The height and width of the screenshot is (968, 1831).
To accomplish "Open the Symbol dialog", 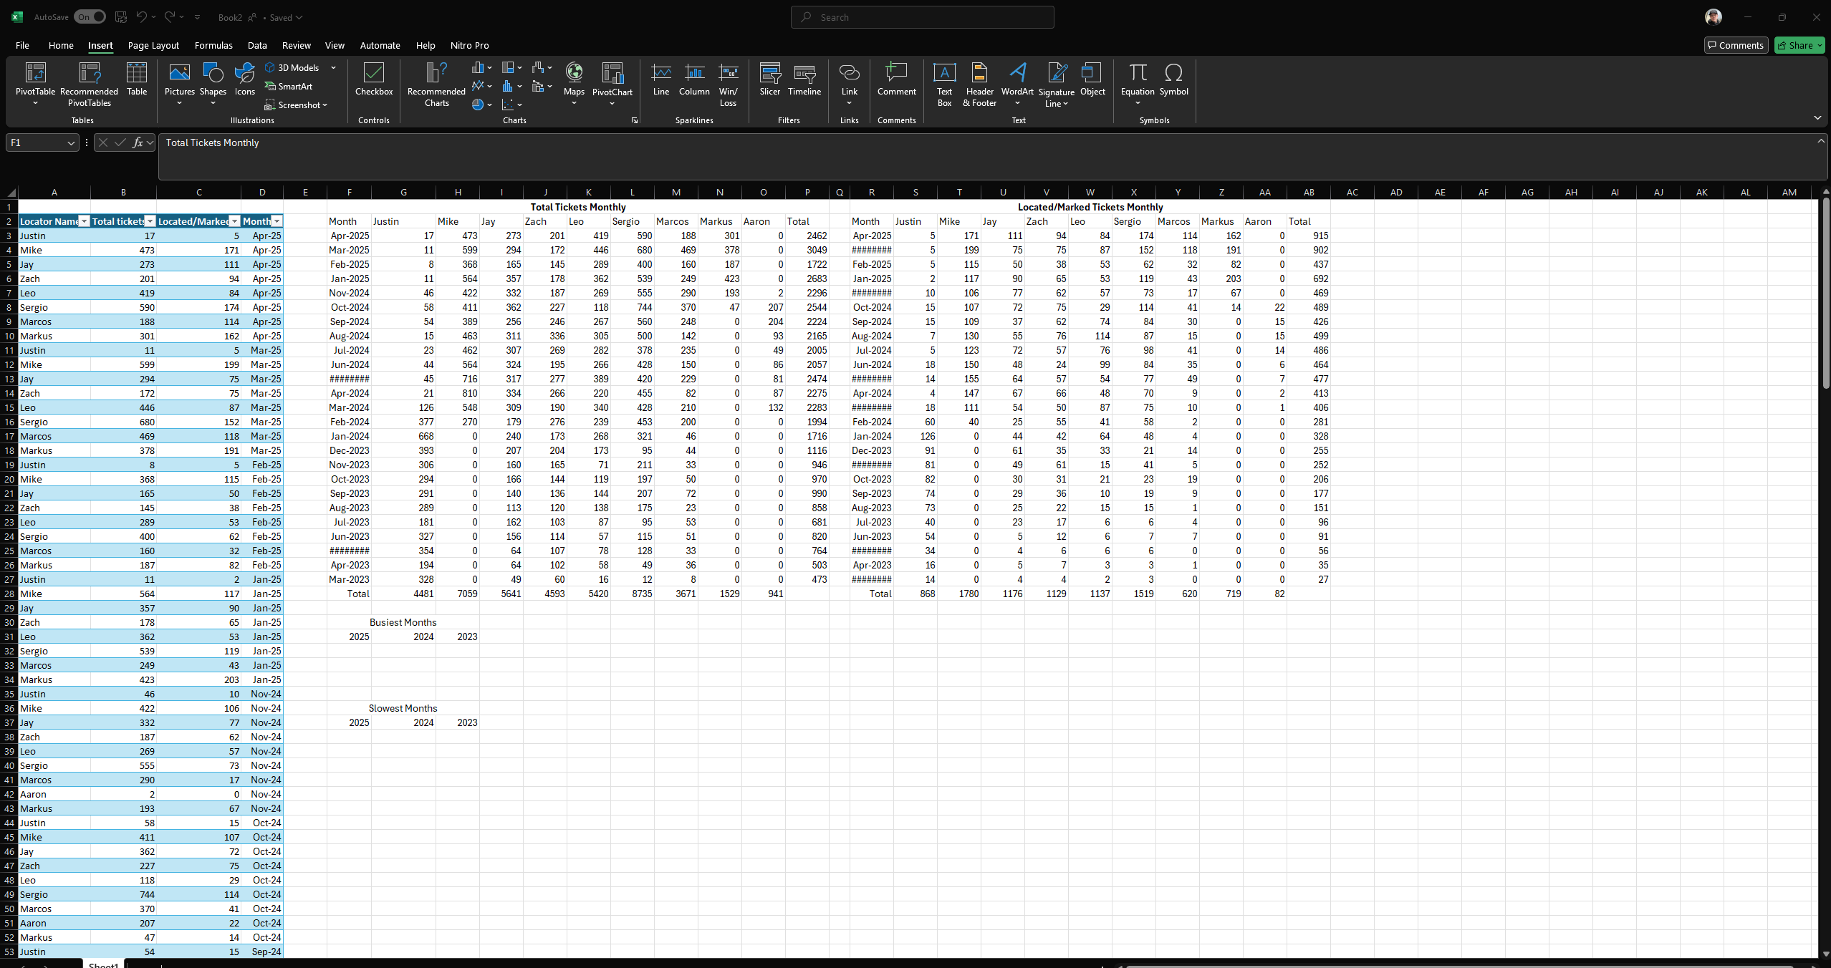I will (x=1173, y=79).
